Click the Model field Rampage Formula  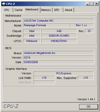tap(46, 25)
